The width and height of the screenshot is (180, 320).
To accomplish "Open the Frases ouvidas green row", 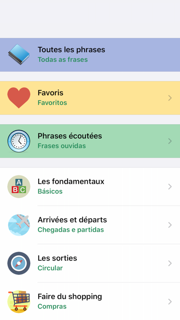I will click(90, 141).
